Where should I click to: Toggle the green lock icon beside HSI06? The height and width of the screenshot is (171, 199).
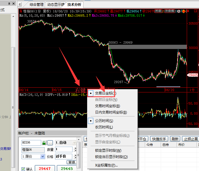point(44,143)
